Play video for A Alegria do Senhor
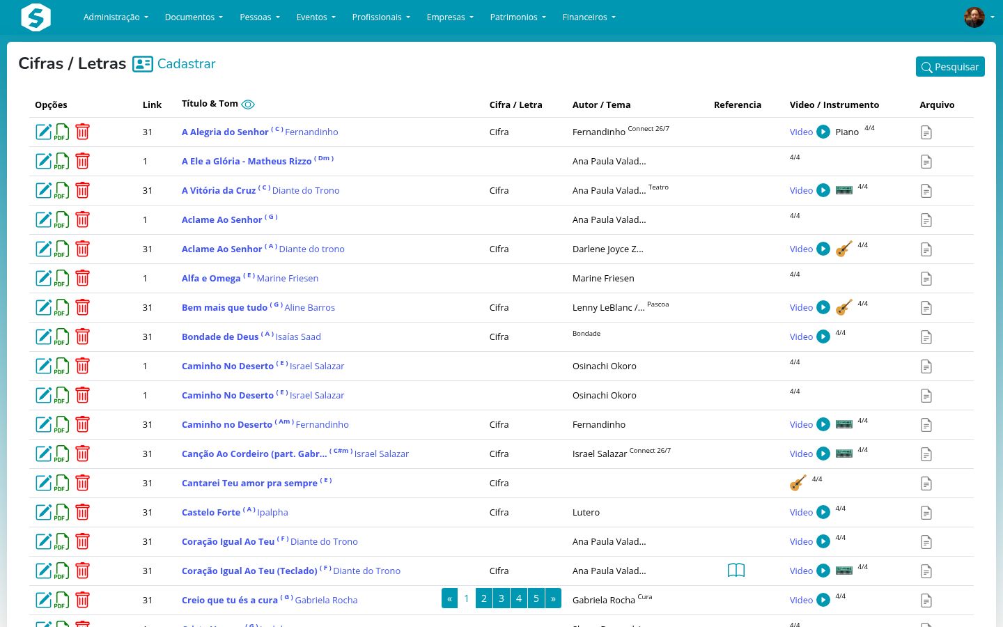The image size is (1003, 627). [823, 132]
